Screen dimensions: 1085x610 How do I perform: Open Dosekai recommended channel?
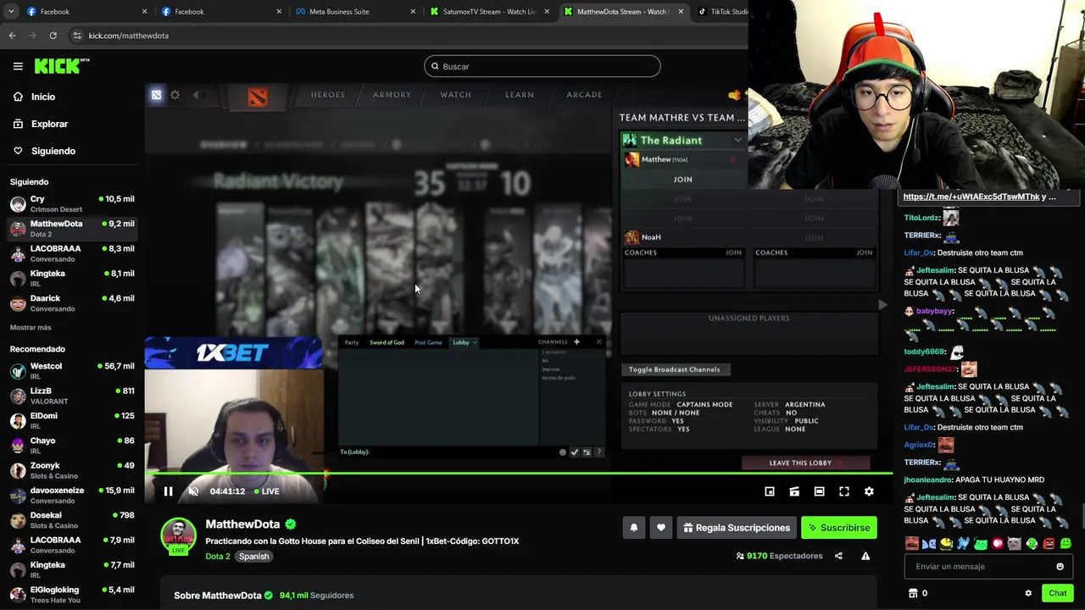pos(72,519)
